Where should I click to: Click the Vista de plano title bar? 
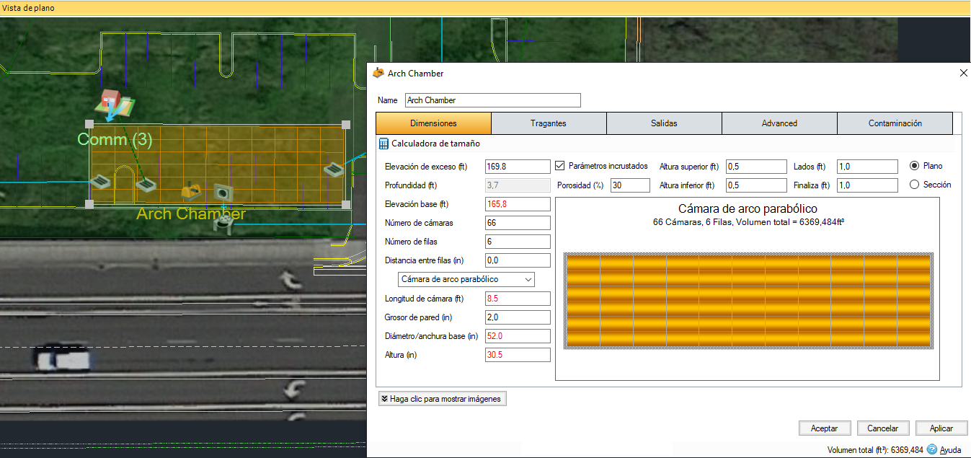pos(485,8)
